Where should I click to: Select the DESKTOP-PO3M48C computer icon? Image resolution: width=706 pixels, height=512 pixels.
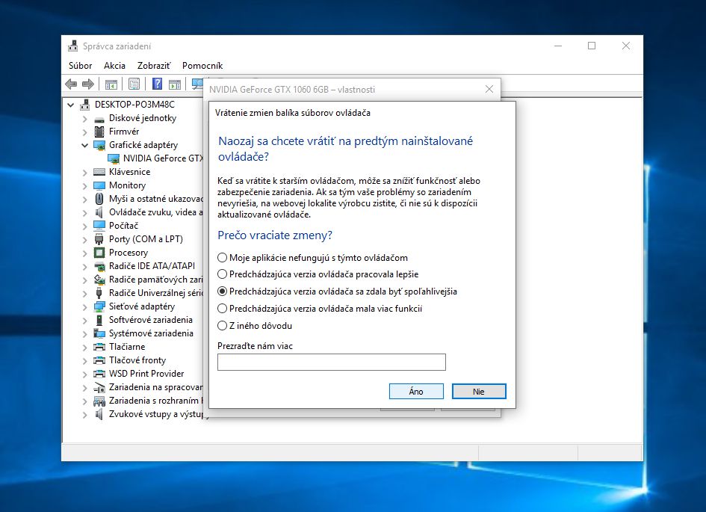click(x=84, y=105)
